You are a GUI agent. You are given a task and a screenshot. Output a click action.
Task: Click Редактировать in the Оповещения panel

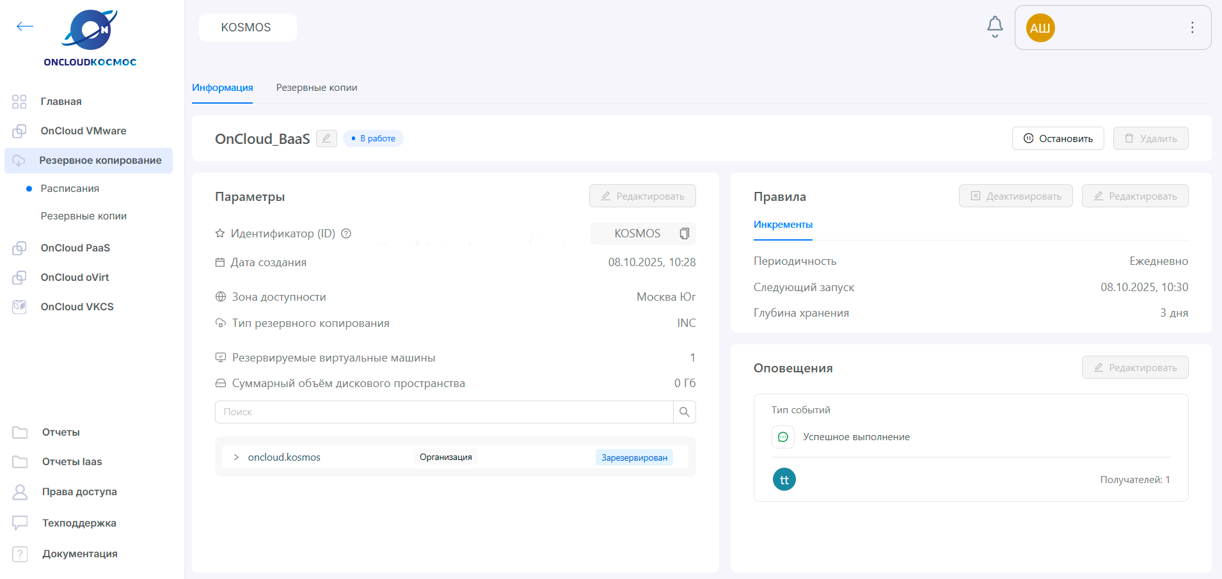click(x=1134, y=368)
